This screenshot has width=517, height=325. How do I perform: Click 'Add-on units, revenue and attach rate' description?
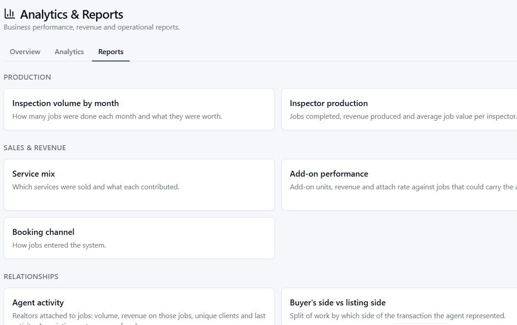pyautogui.click(x=403, y=187)
